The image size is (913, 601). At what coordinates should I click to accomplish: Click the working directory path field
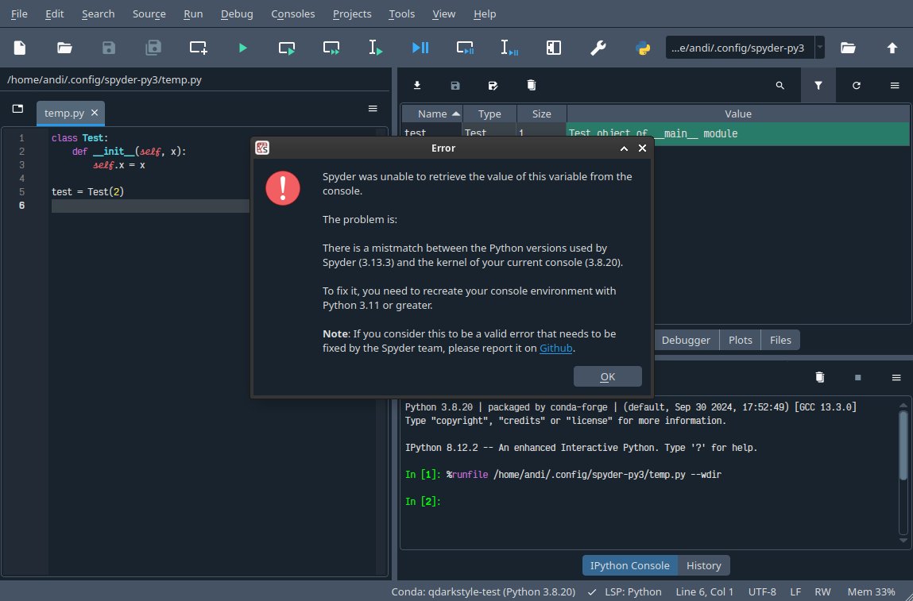point(740,48)
